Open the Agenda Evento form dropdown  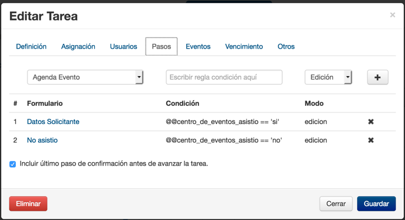[85, 77]
